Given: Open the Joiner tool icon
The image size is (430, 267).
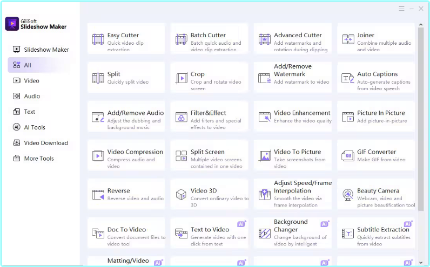Looking at the screenshot, I should 348,39.
